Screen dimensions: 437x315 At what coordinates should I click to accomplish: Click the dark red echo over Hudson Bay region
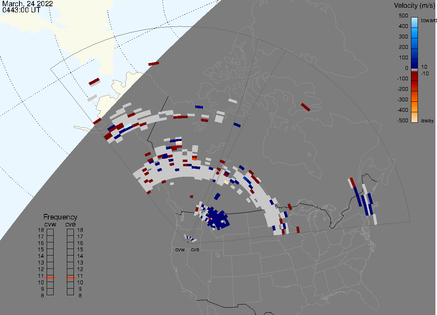point(306,107)
